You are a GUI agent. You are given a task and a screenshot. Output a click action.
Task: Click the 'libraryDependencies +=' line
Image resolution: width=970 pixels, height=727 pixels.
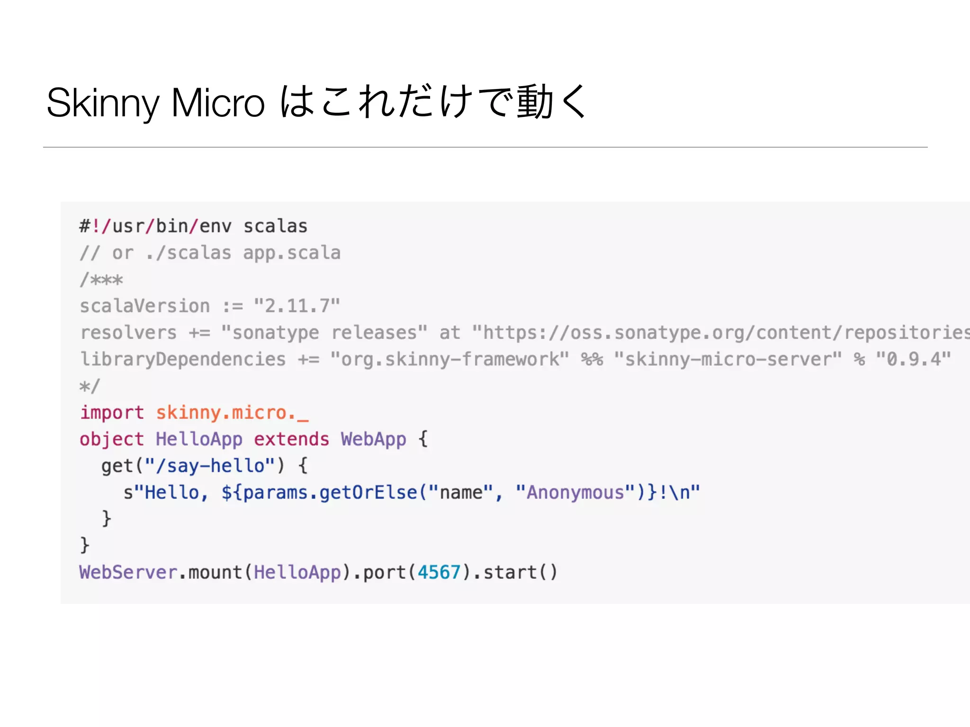coord(515,359)
